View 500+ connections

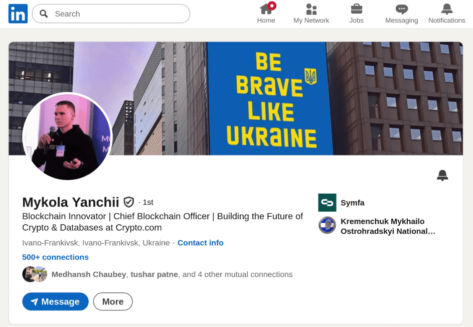(x=55, y=257)
